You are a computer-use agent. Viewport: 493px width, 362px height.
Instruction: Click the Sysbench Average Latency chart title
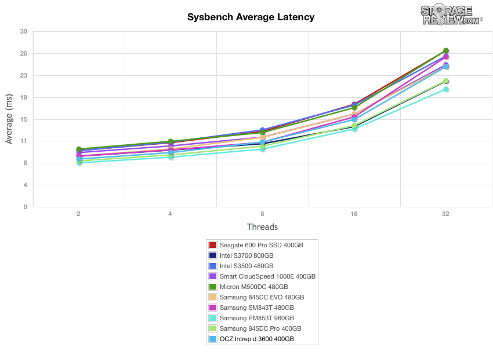(x=251, y=17)
